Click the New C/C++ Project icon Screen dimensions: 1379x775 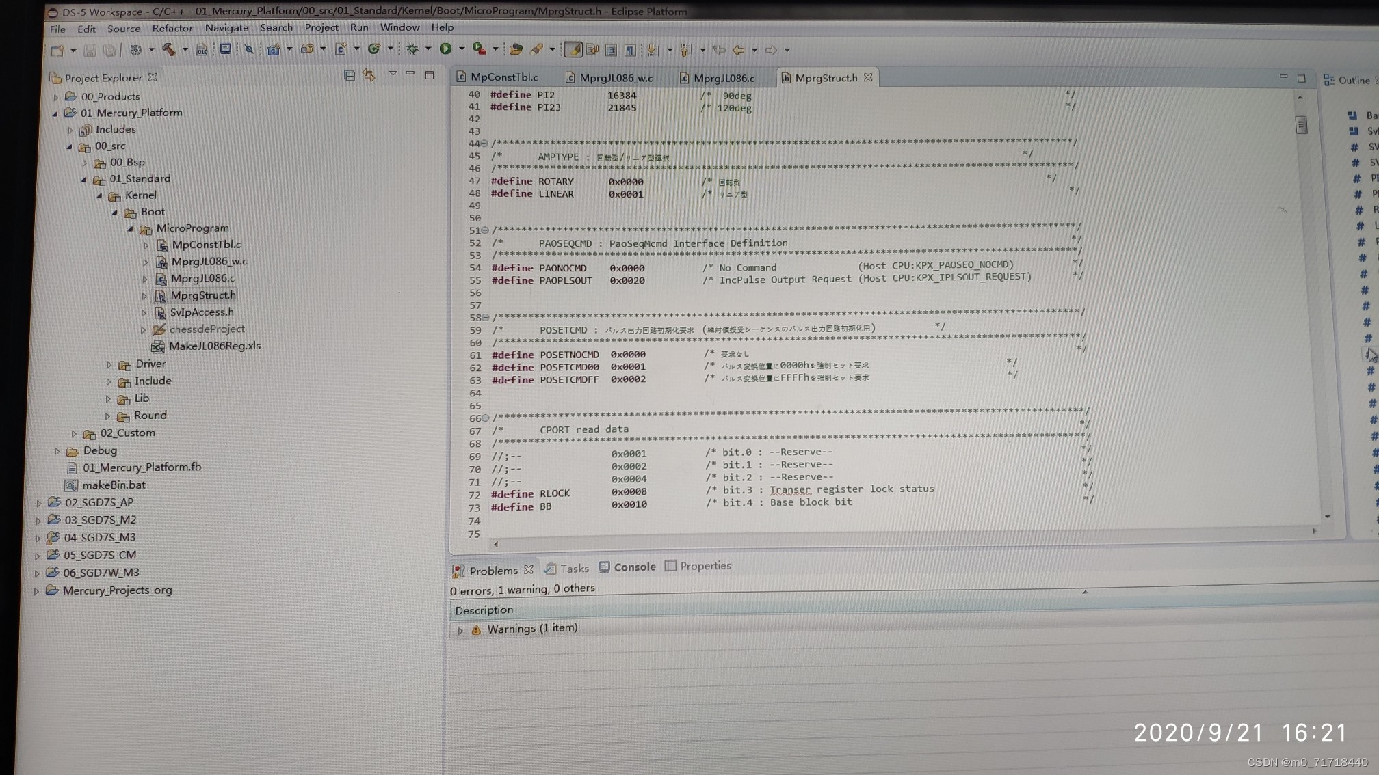273,49
